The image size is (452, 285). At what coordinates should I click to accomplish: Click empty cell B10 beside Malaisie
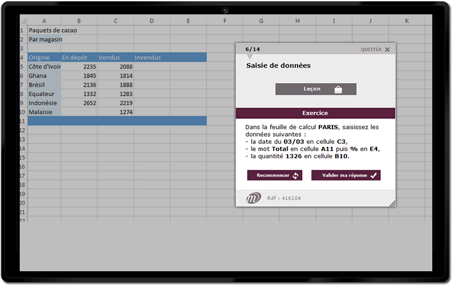point(79,112)
